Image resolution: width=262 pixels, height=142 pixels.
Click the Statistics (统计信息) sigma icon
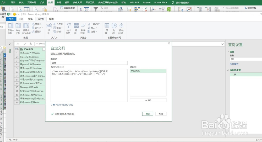(x=69, y=25)
